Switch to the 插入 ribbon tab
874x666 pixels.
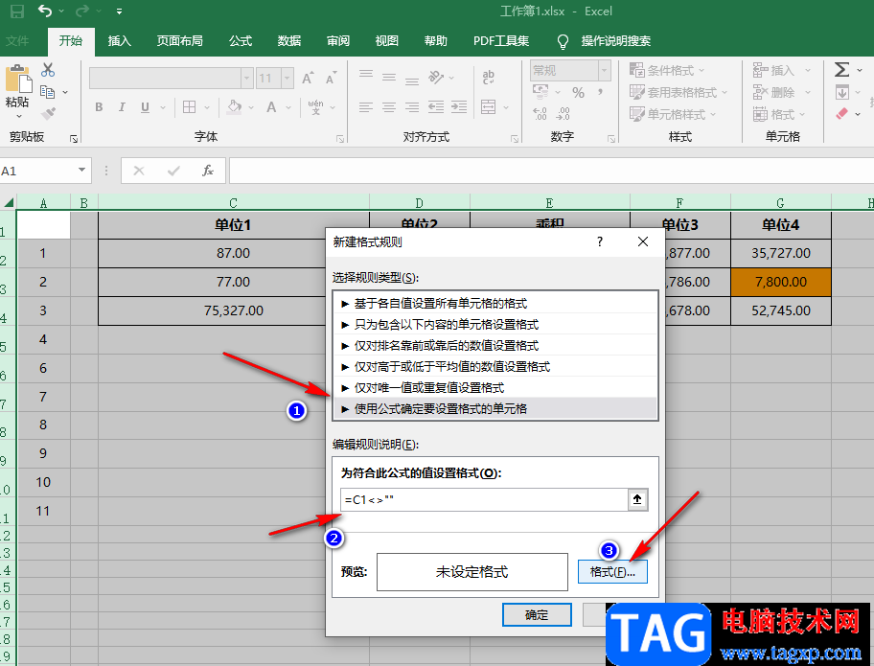119,41
